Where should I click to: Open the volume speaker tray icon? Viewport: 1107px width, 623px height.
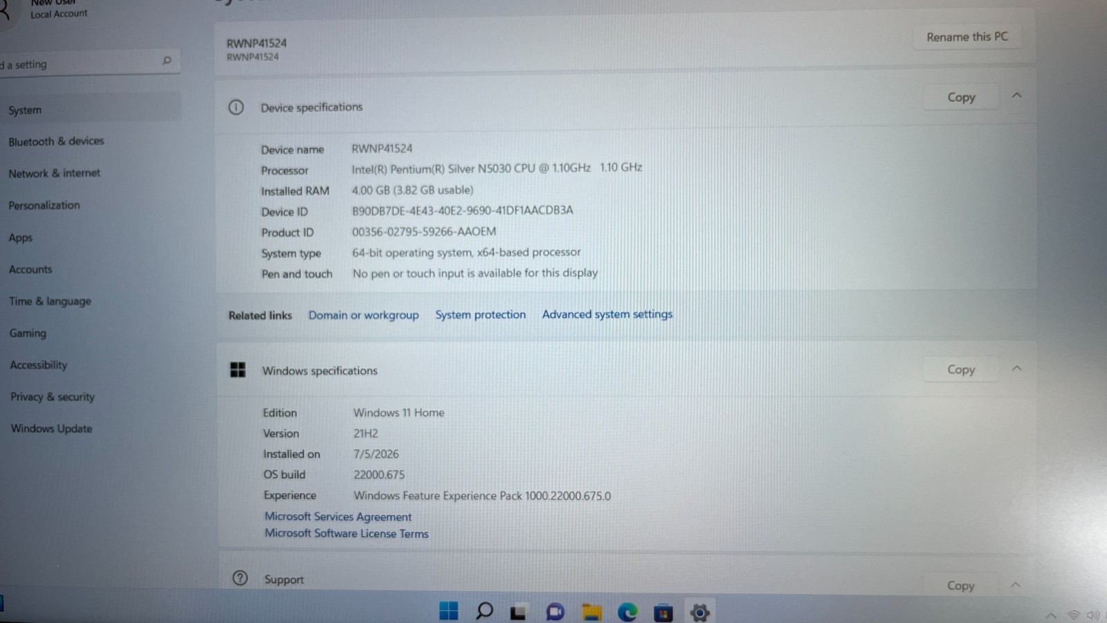pos(1093,615)
